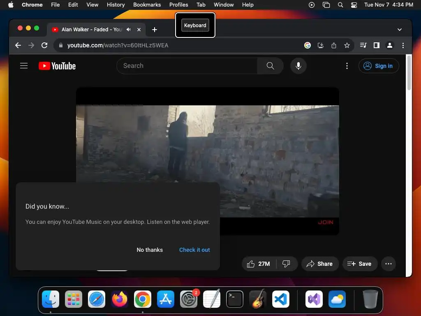
Task: Dislike the video with thumbs down
Action: point(286,264)
